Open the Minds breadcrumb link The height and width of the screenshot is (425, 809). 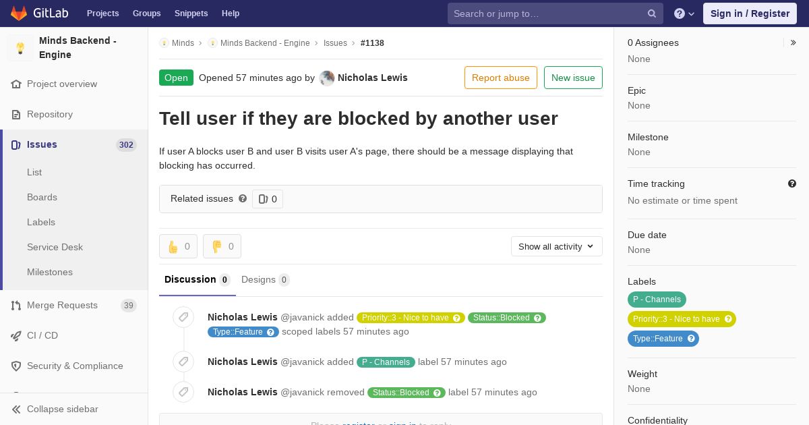[183, 42]
